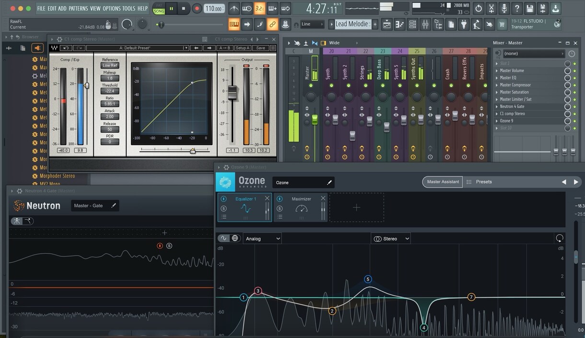Open the channel rack icon
Viewport: 585px width, 338px height.
(412, 24)
